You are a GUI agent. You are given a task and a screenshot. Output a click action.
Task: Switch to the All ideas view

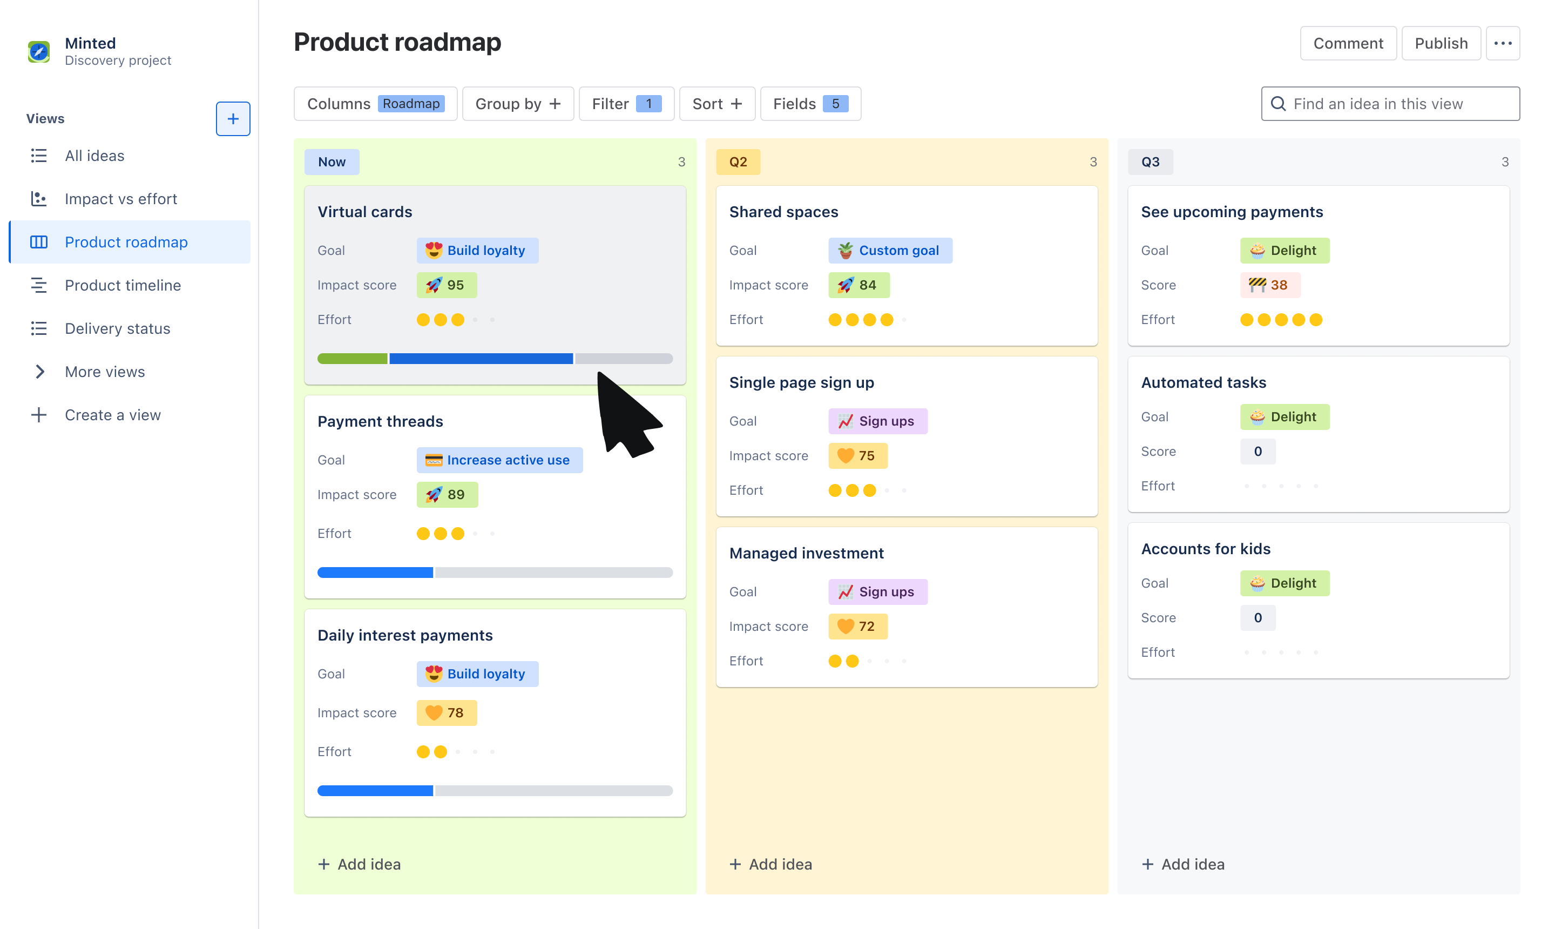[x=94, y=155]
